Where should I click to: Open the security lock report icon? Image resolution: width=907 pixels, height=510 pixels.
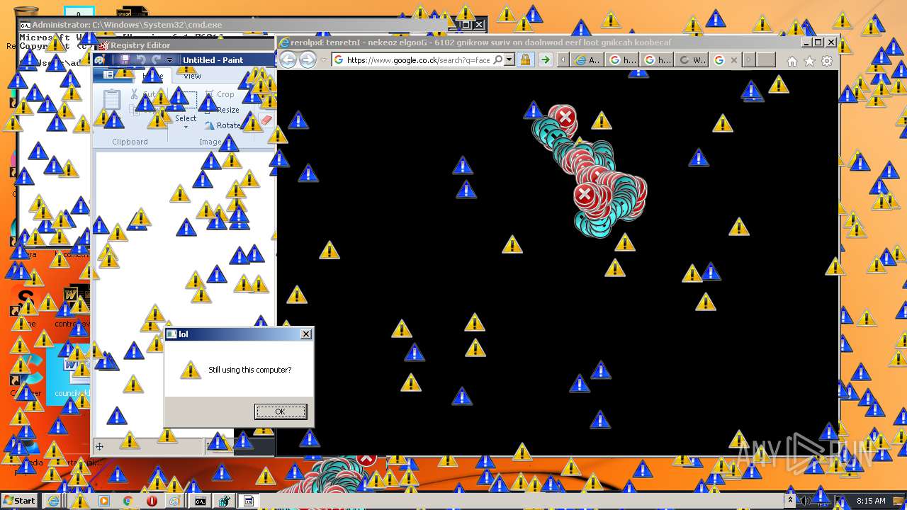(x=525, y=60)
